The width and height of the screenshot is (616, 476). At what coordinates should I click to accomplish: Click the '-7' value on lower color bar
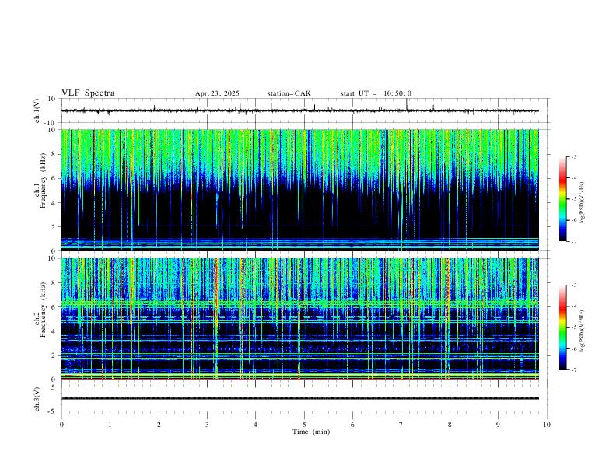click(573, 370)
